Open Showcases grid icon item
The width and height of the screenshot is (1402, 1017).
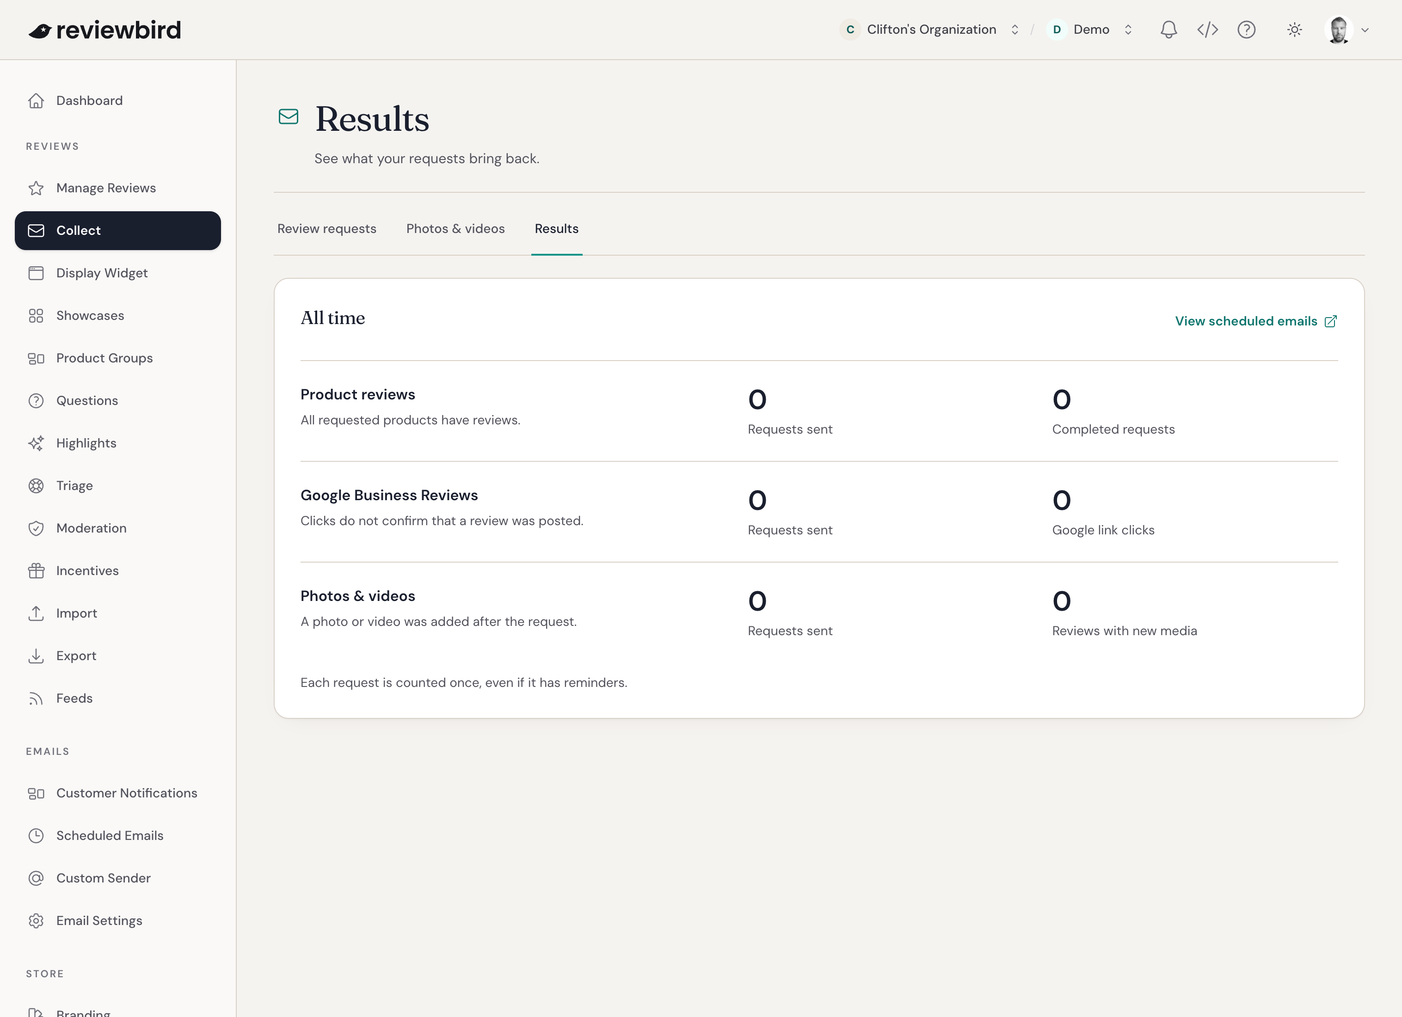click(x=117, y=316)
